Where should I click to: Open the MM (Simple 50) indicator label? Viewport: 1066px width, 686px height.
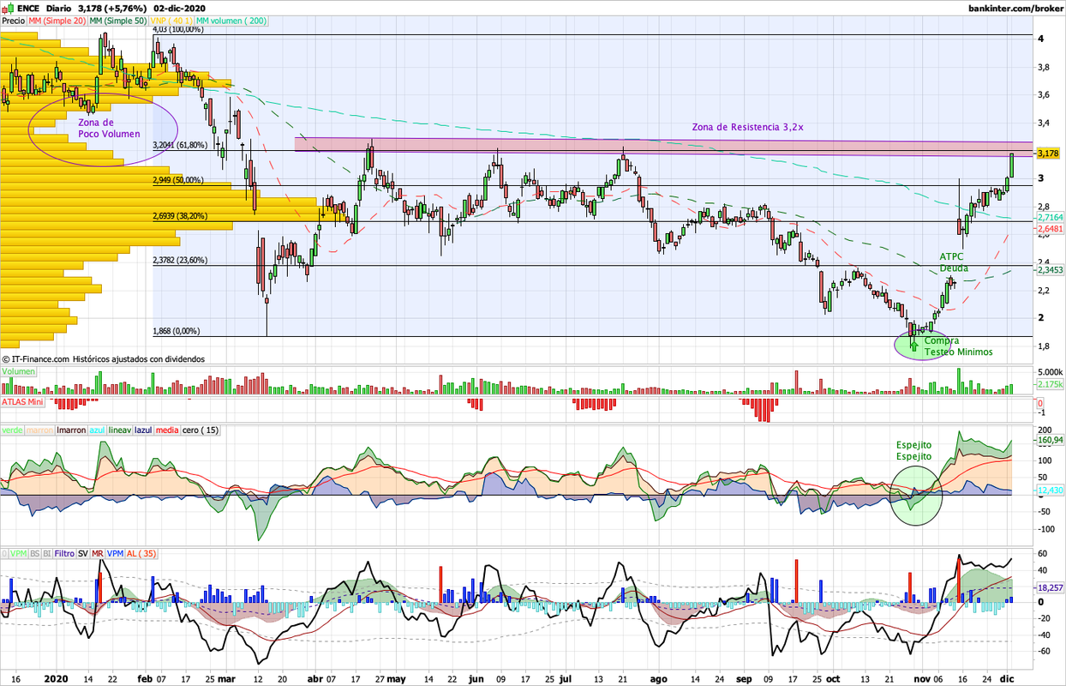pyautogui.click(x=117, y=20)
